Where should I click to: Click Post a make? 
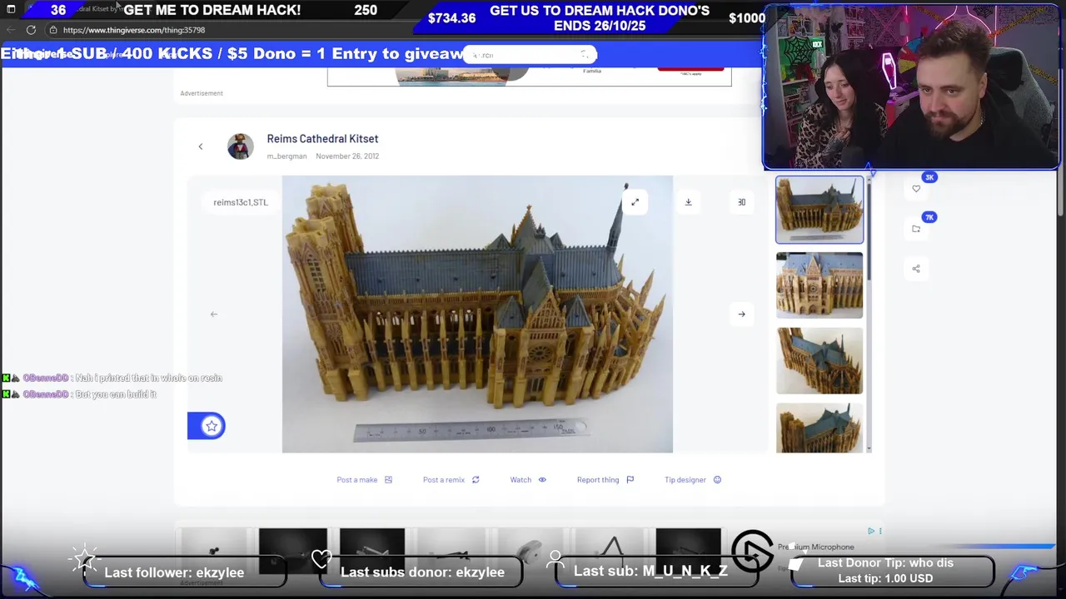364,480
